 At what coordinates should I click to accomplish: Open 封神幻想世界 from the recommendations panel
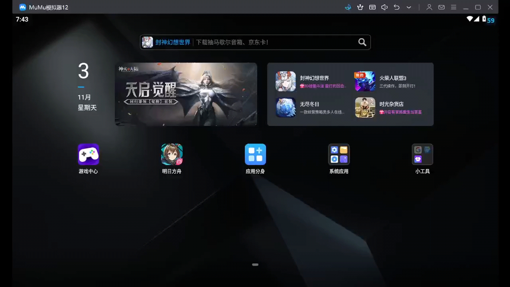click(x=303, y=81)
